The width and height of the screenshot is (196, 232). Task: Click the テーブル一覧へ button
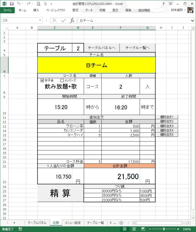(137, 48)
